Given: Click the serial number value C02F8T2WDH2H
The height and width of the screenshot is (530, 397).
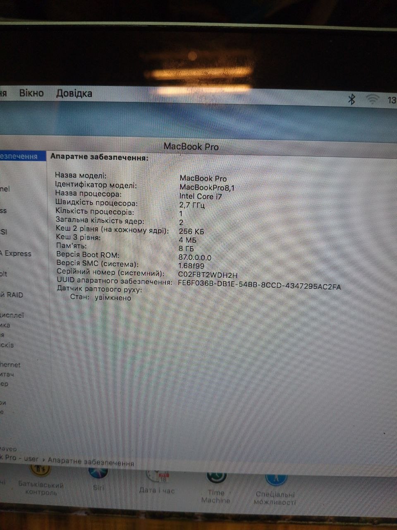Looking at the screenshot, I should point(208,275).
